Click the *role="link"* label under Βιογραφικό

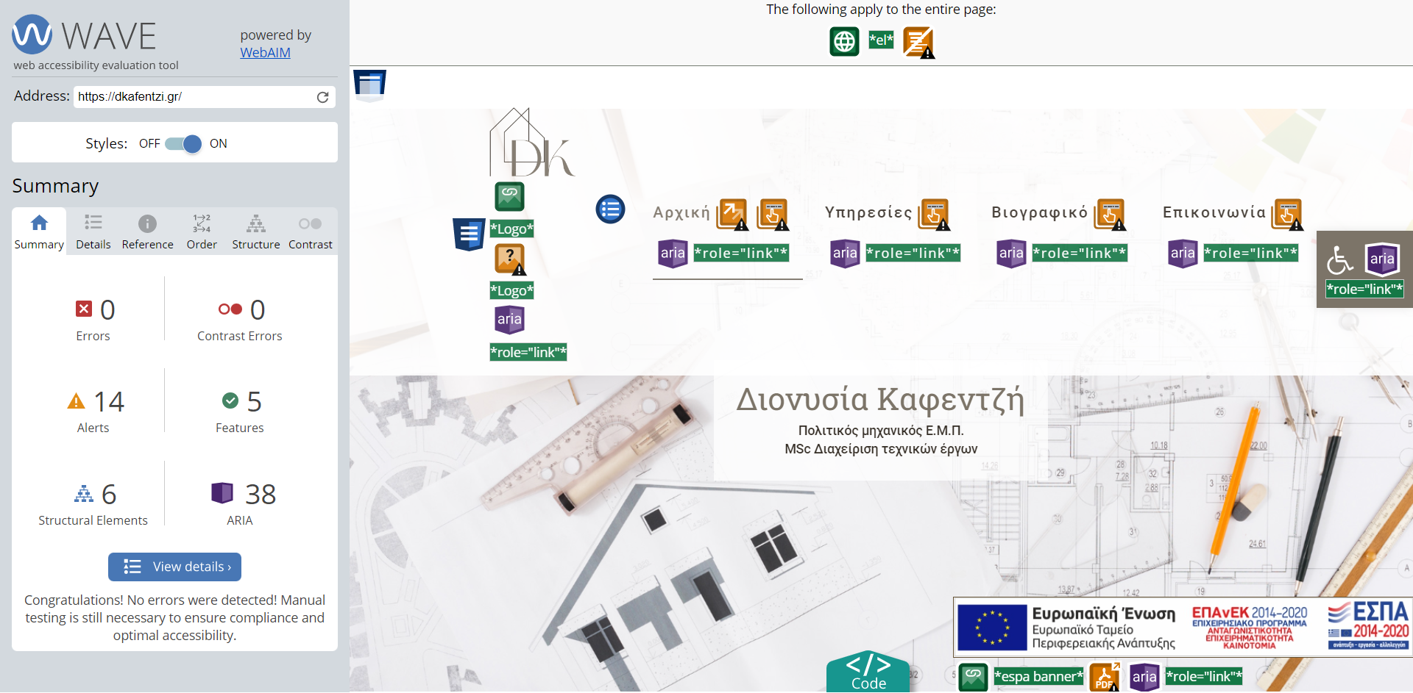pyautogui.click(x=1080, y=254)
